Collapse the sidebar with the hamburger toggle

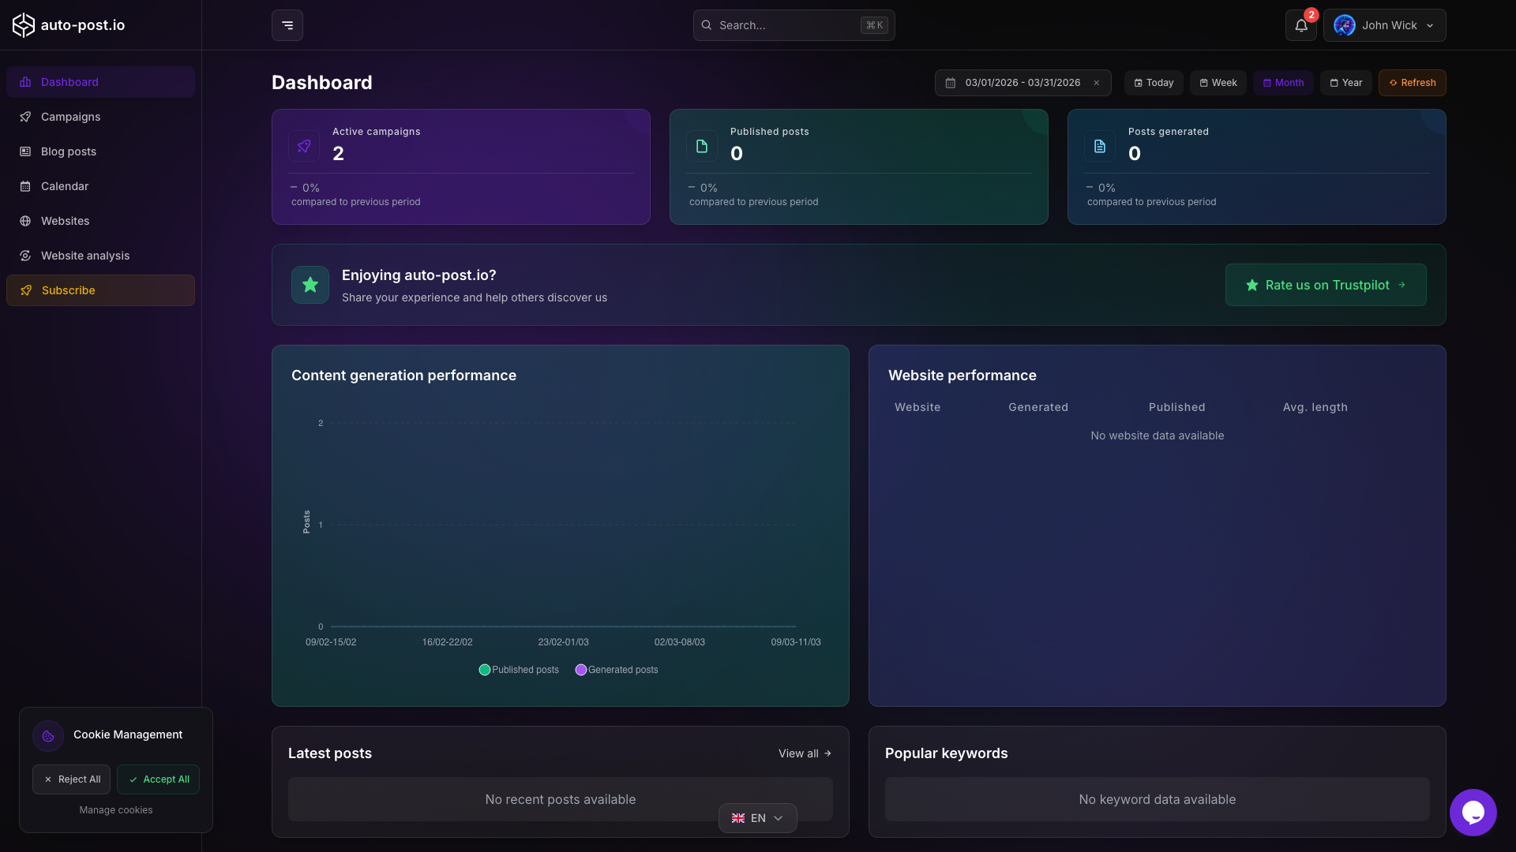click(286, 25)
